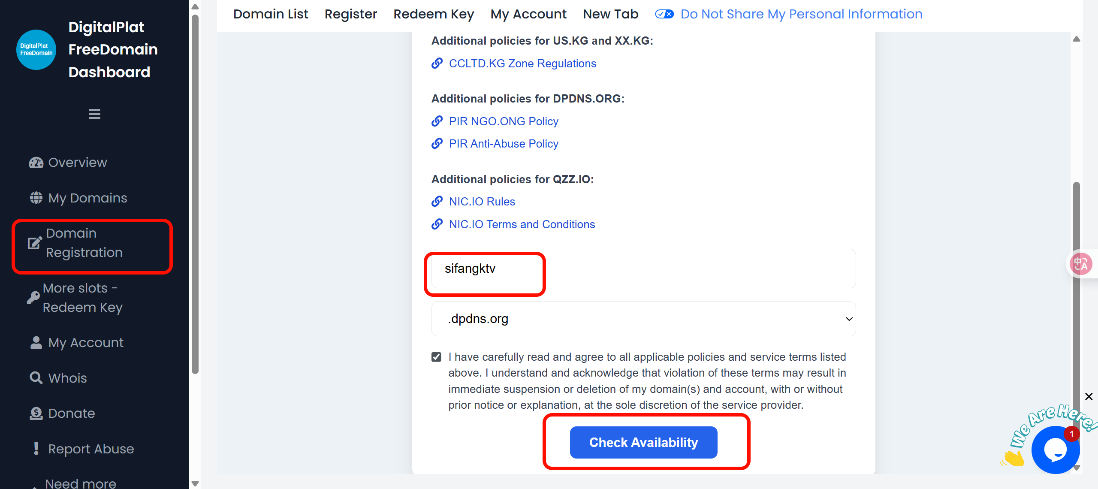Image resolution: width=1098 pixels, height=489 pixels.
Task: Click the globe icon for My Domains
Action: point(36,198)
